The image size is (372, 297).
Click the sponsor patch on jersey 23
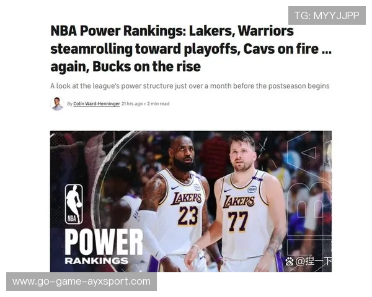tap(197, 187)
